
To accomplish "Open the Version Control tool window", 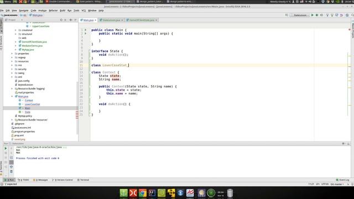I will [63, 180].
